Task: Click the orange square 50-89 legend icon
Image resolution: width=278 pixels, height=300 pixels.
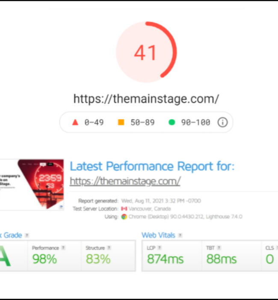Action: click(121, 122)
